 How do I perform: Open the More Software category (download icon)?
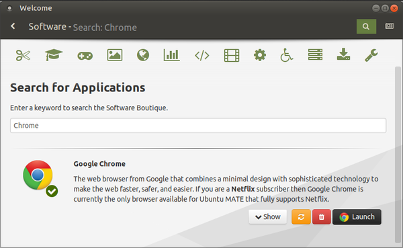point(344,54)
